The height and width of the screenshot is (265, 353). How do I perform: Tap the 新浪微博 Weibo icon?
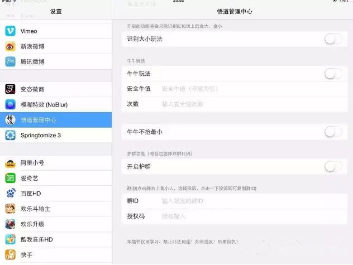[11, 46]
